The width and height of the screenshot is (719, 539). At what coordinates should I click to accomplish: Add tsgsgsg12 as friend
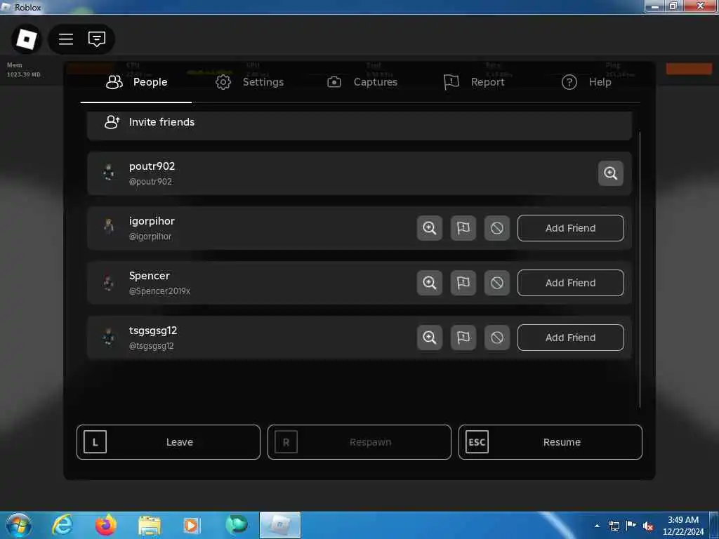click(570, 338)
